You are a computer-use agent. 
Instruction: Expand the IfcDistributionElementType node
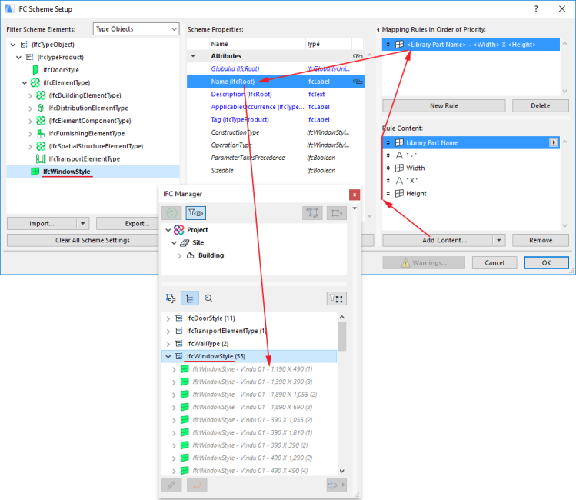[31, 108]
